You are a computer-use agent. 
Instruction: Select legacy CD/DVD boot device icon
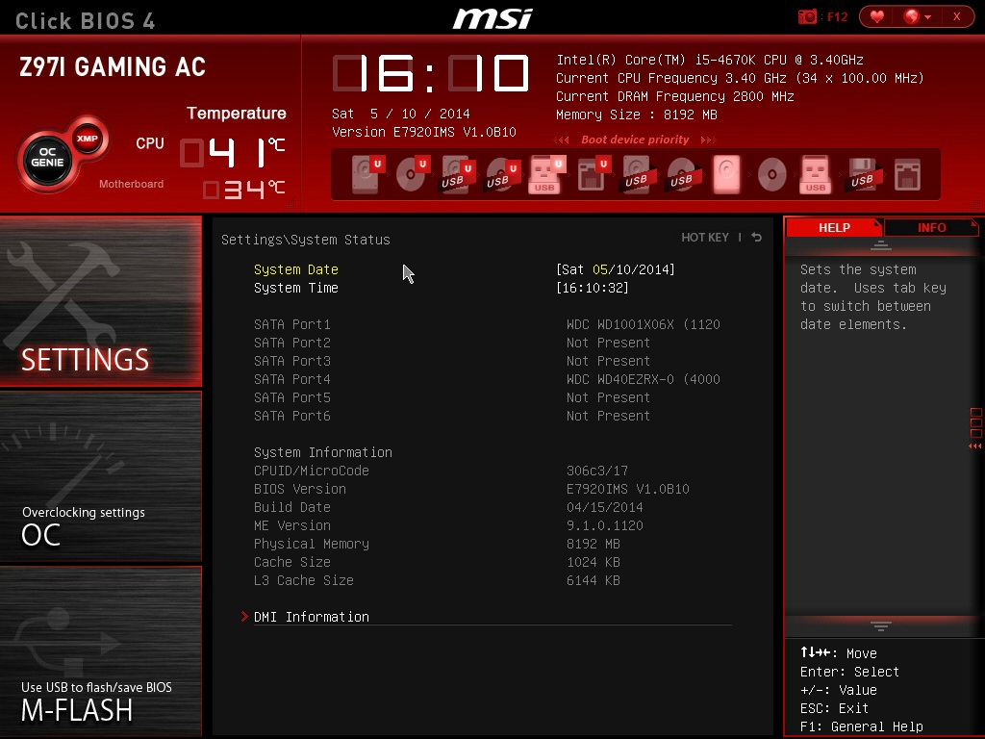(771, 174)
